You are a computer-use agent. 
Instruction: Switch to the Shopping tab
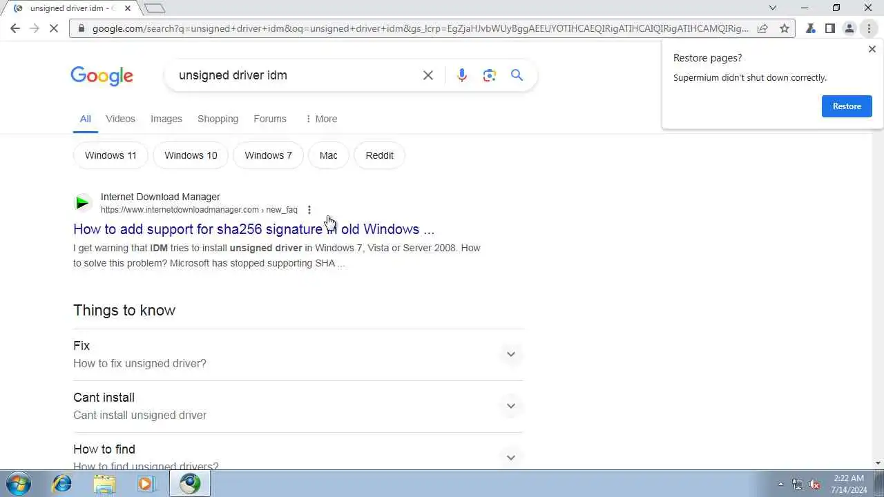point(218,119)
